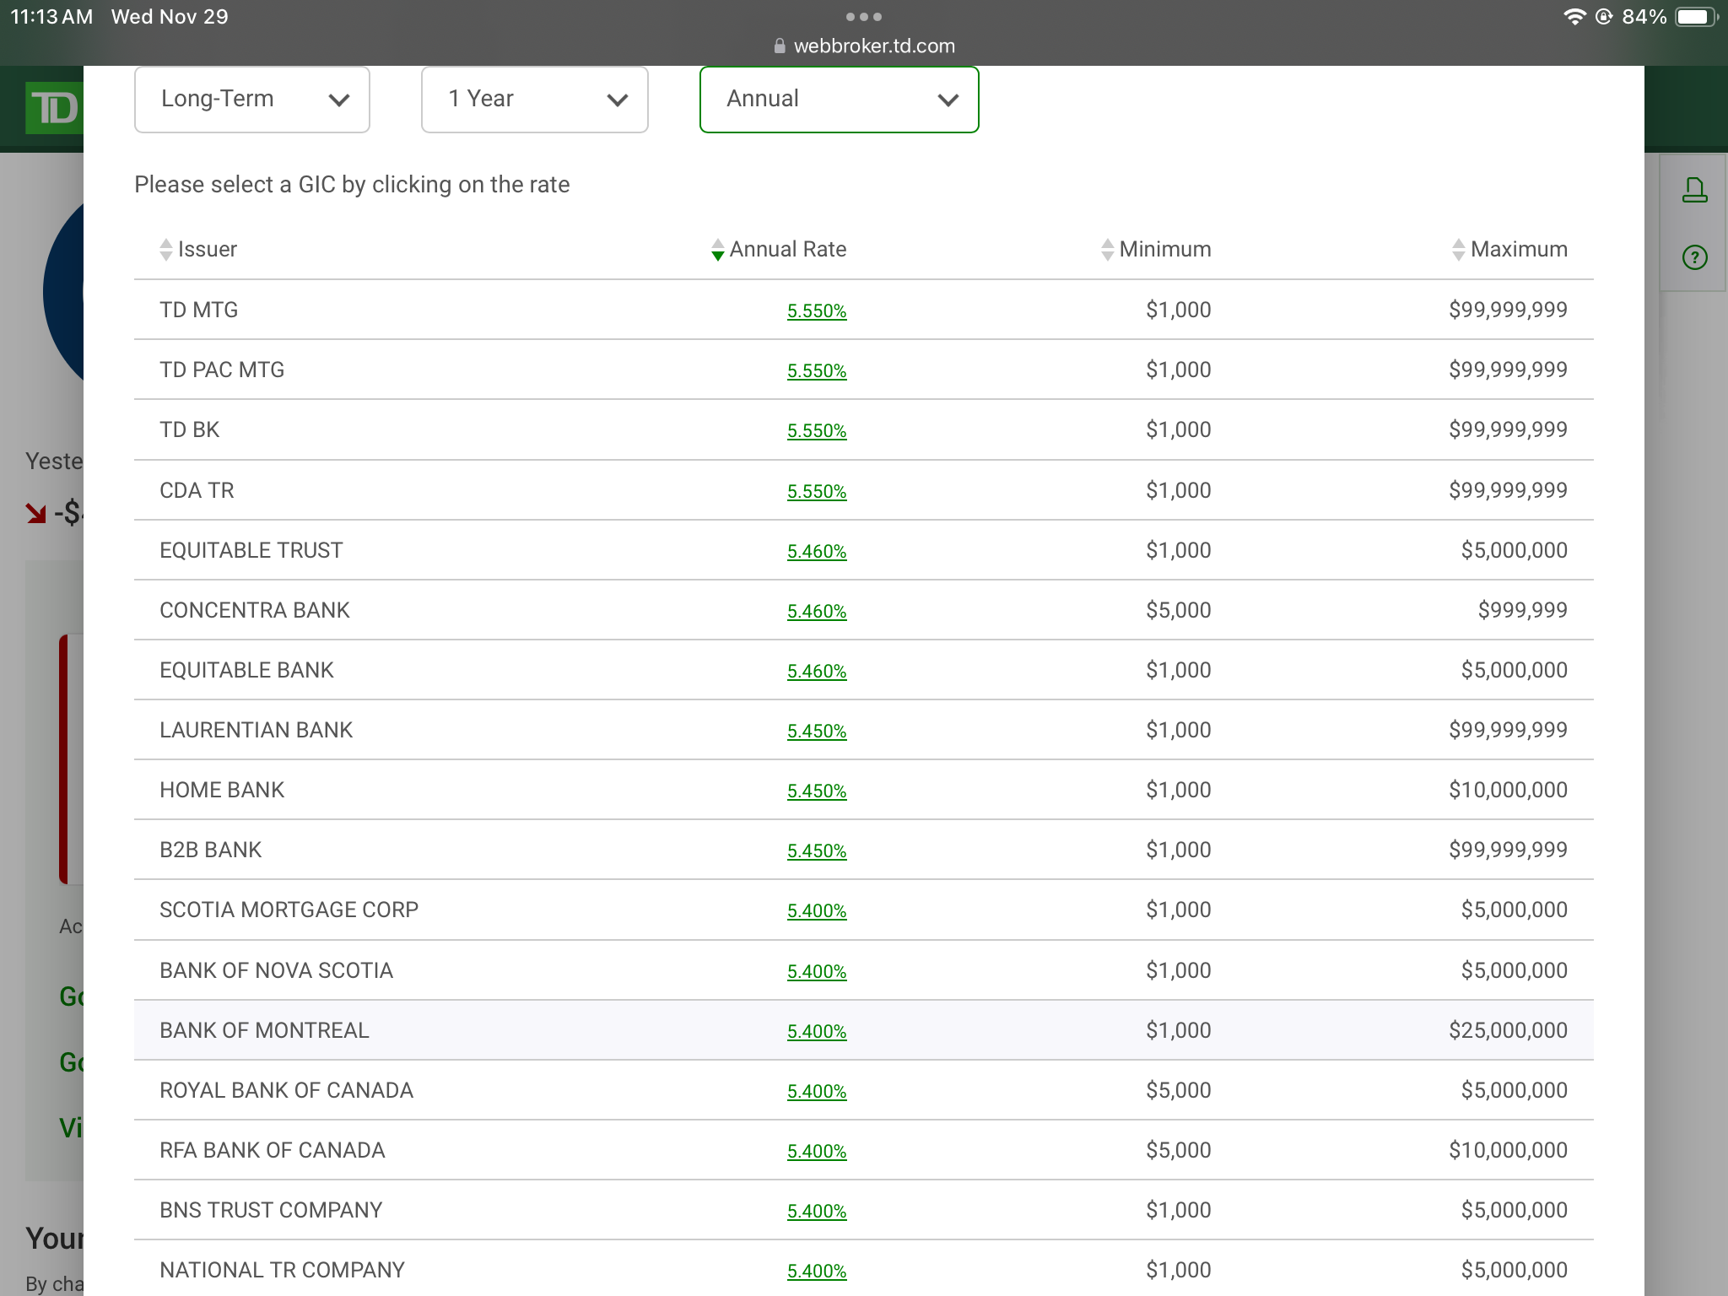Open the Annual frequency dropdown
Viewport: 1728px width, 1296px height.
[x=839, y=100]
